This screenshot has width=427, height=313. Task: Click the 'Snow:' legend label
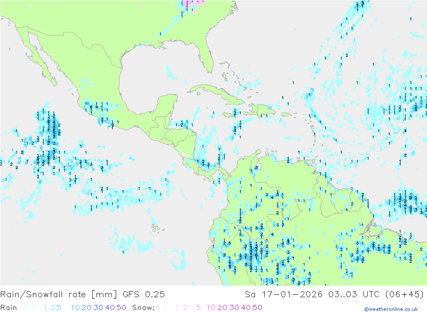(143, 307)
